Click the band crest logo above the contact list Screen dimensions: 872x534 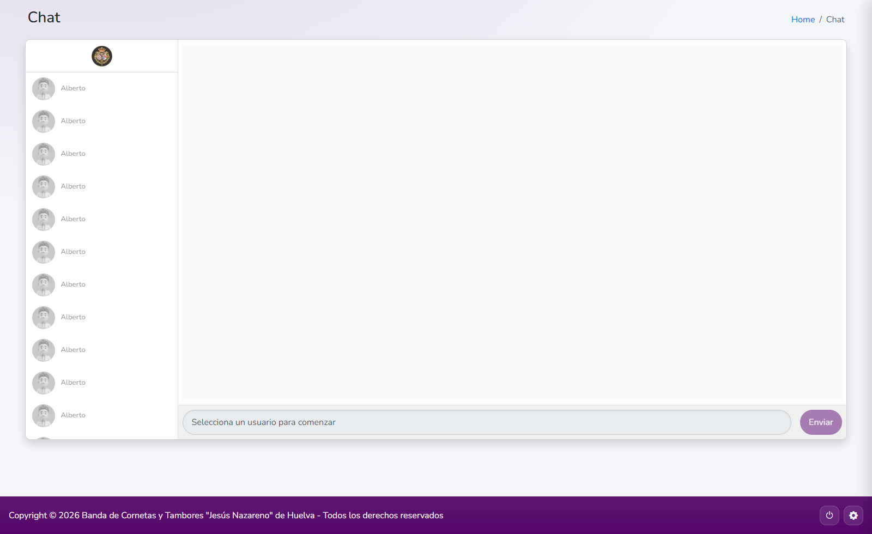coord(102,56)
